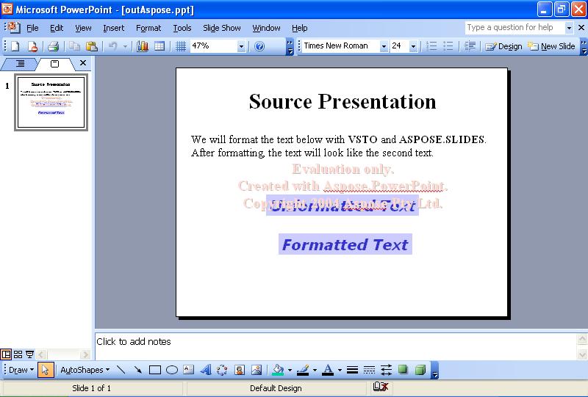Switch to the Outline tab
Screen dimensions: 588x397
tap(20, 64)
